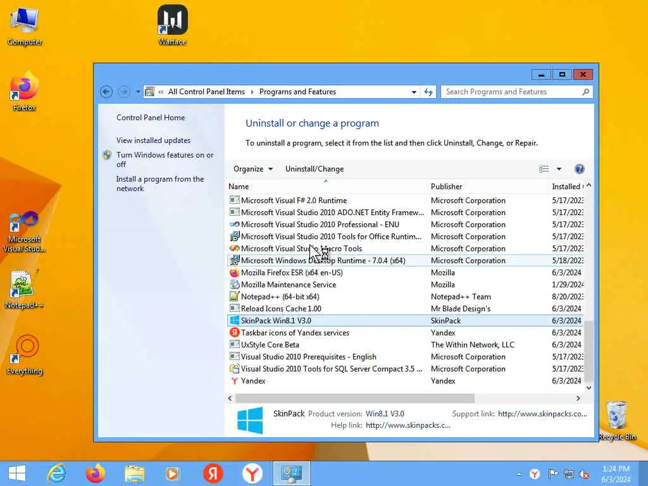The width and height of the screenshot is (648, 486).
Task: Click the vertical scrollbar up arrow
Action: [589, 185]
